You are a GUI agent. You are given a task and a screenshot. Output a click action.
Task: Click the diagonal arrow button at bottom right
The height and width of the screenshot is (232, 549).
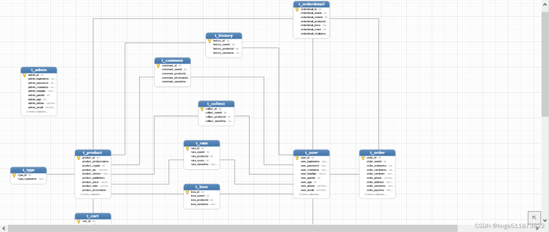click(534, 218)
